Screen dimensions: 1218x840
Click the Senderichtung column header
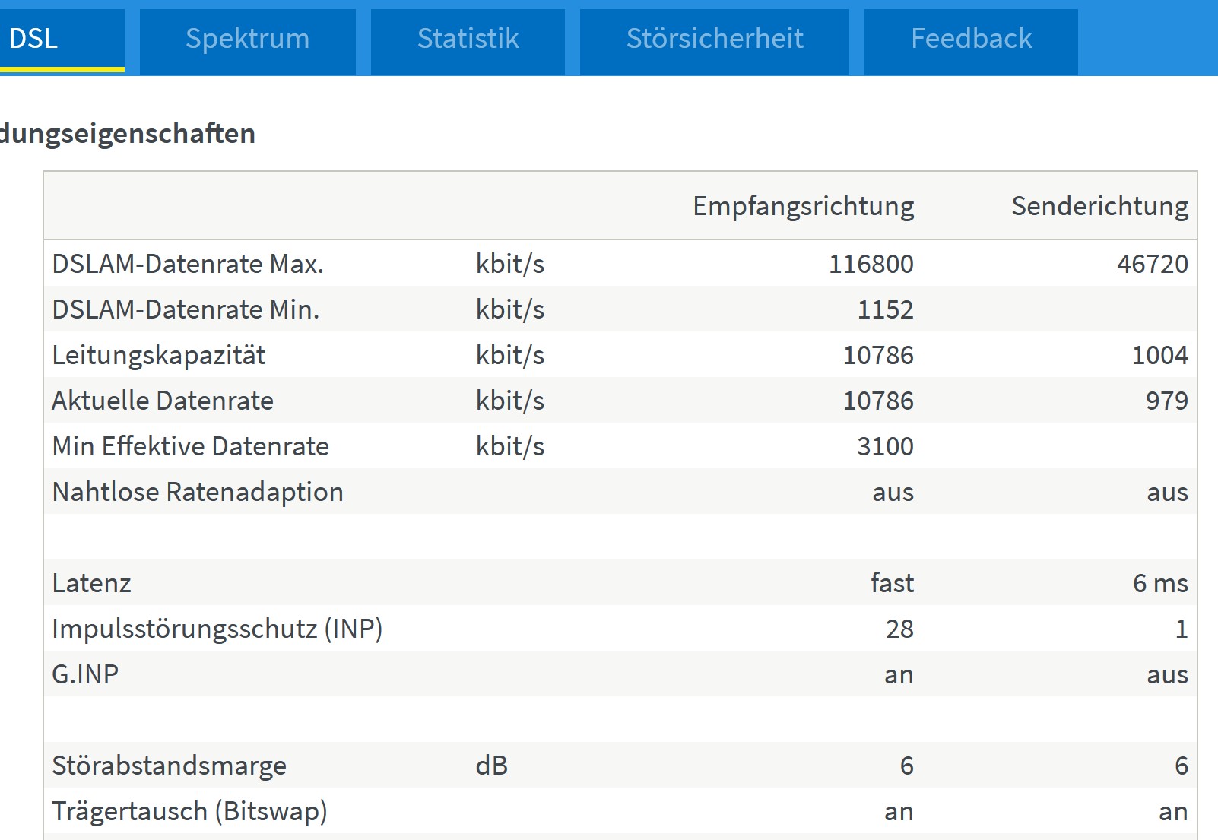pos(1099,206)
